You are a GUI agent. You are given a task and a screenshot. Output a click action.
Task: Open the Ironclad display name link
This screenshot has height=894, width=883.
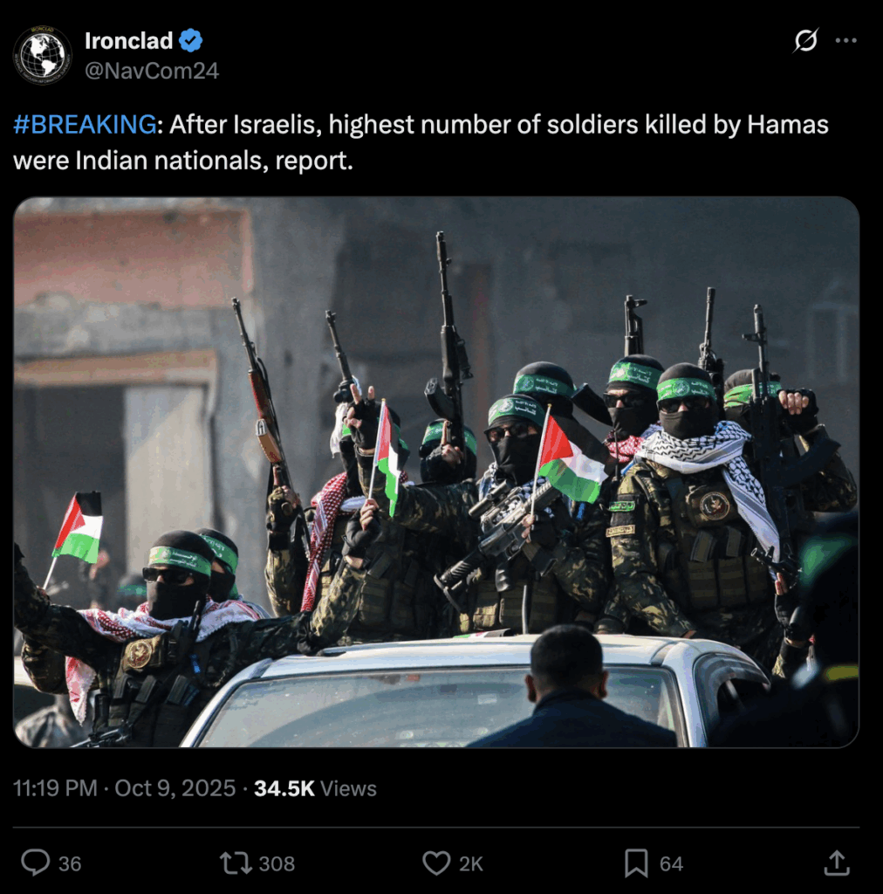click(129, 40)
